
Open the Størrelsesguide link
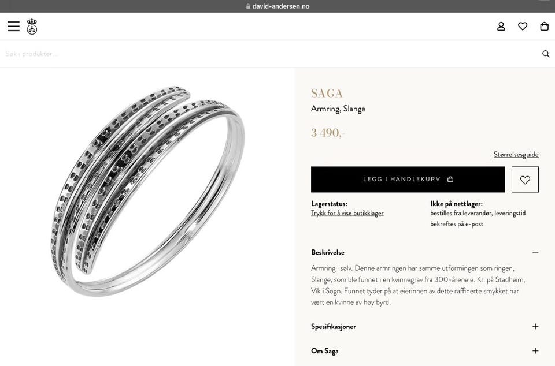[516, 154]
